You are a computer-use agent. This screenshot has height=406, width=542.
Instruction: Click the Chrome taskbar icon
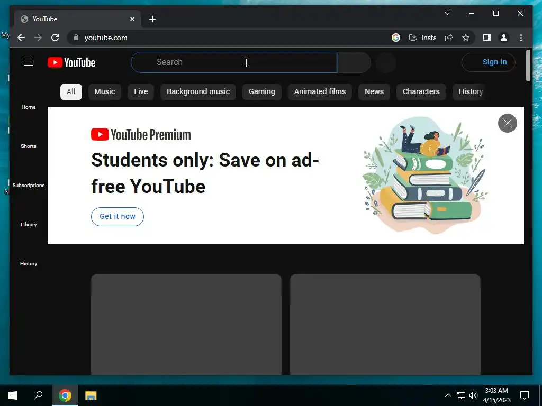coord(65,395)
